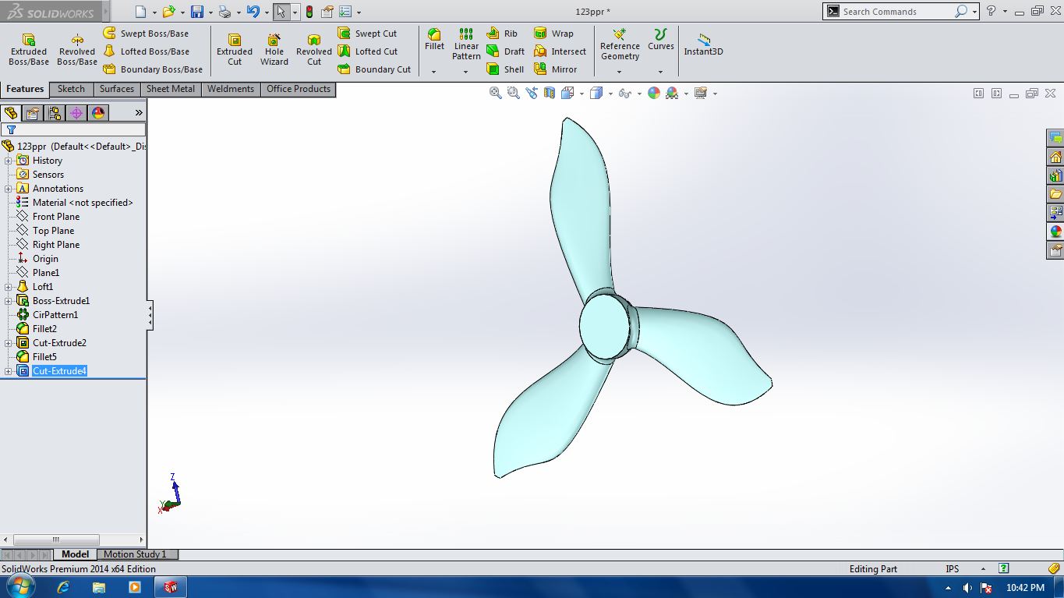Click the Windows Start button
Image resolution: width=1064 pixels, height=598 pixels.
[20, 587]
